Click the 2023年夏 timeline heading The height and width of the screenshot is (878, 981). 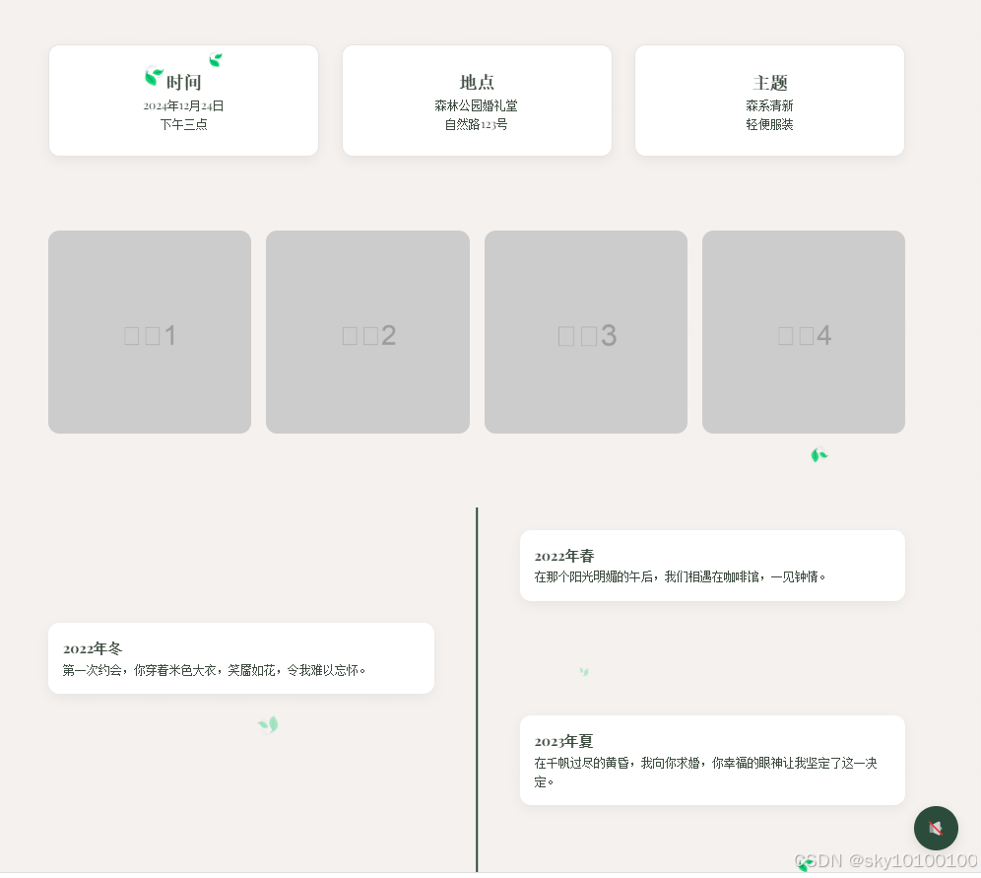click(563, 741)
